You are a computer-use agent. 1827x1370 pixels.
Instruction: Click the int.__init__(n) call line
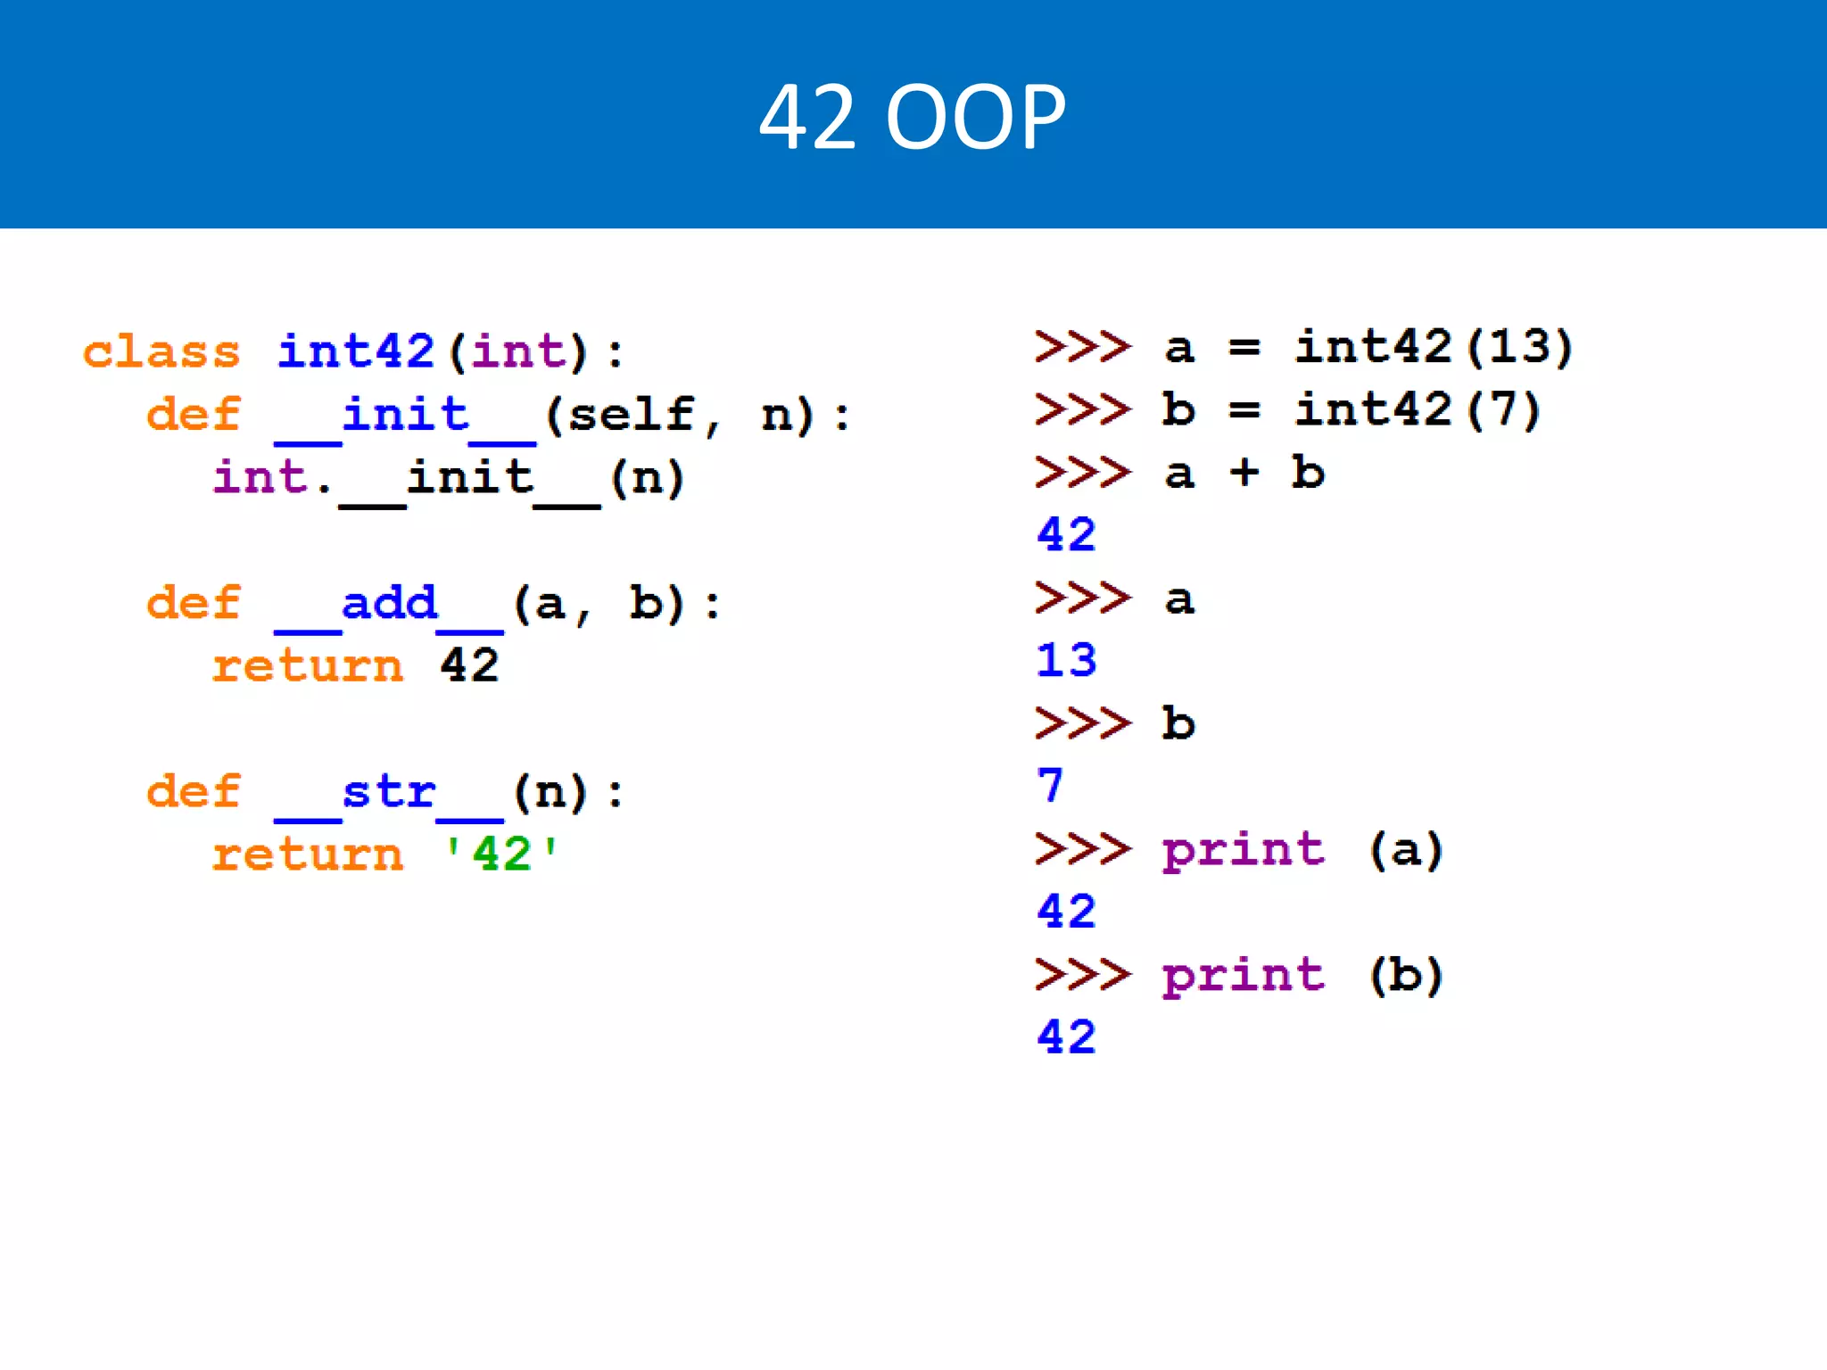449,478
